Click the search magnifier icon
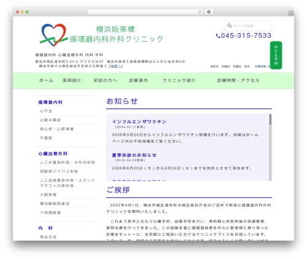The height and width of the screenshot is (259, 307). 230,26
